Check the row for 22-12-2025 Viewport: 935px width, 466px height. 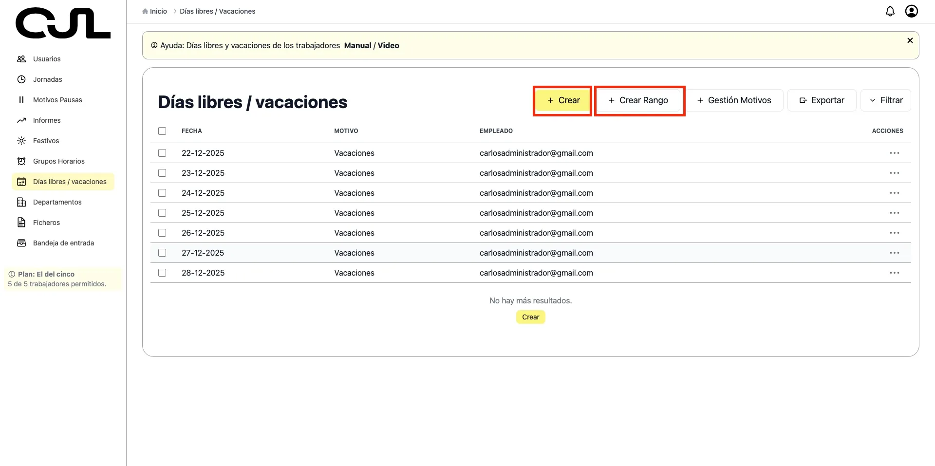point(162,153)
